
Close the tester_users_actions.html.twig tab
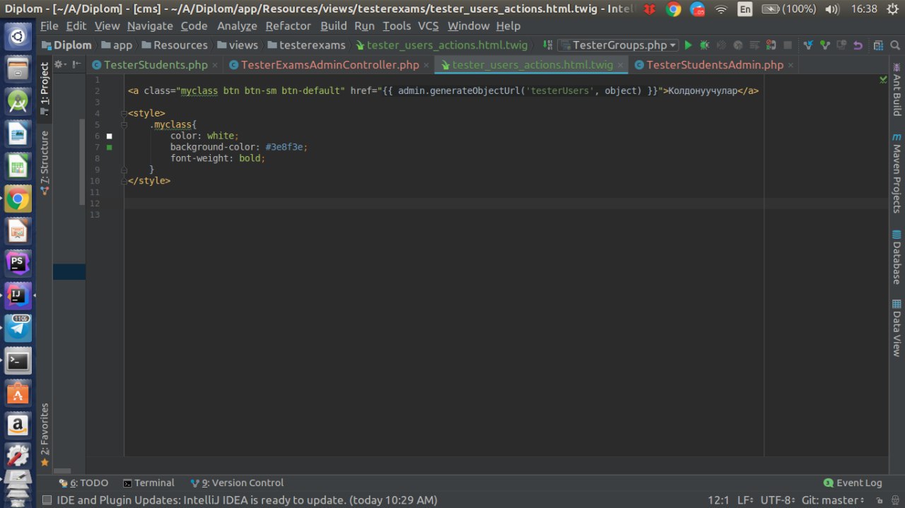tap(620, 65)
